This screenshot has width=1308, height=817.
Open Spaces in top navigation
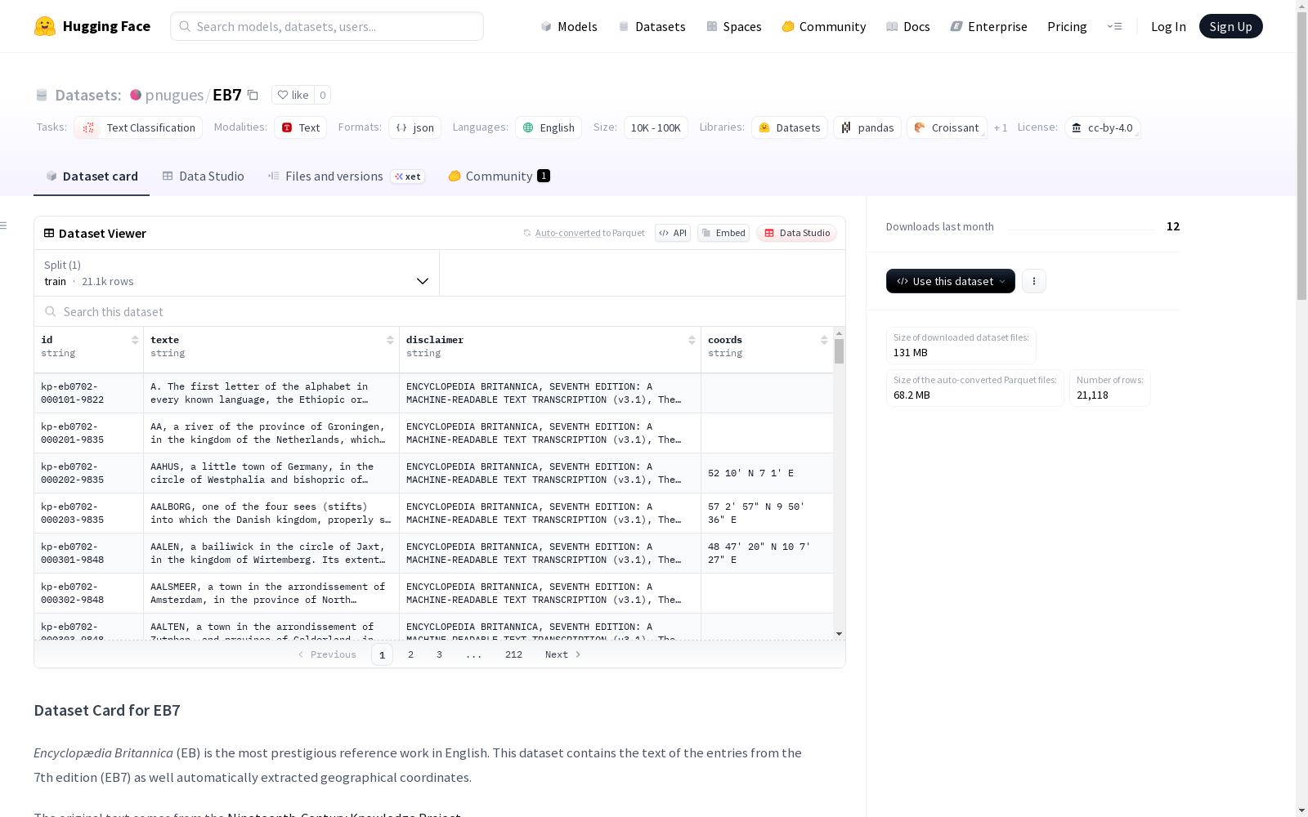pyautogui.click(x=734, y=26)
